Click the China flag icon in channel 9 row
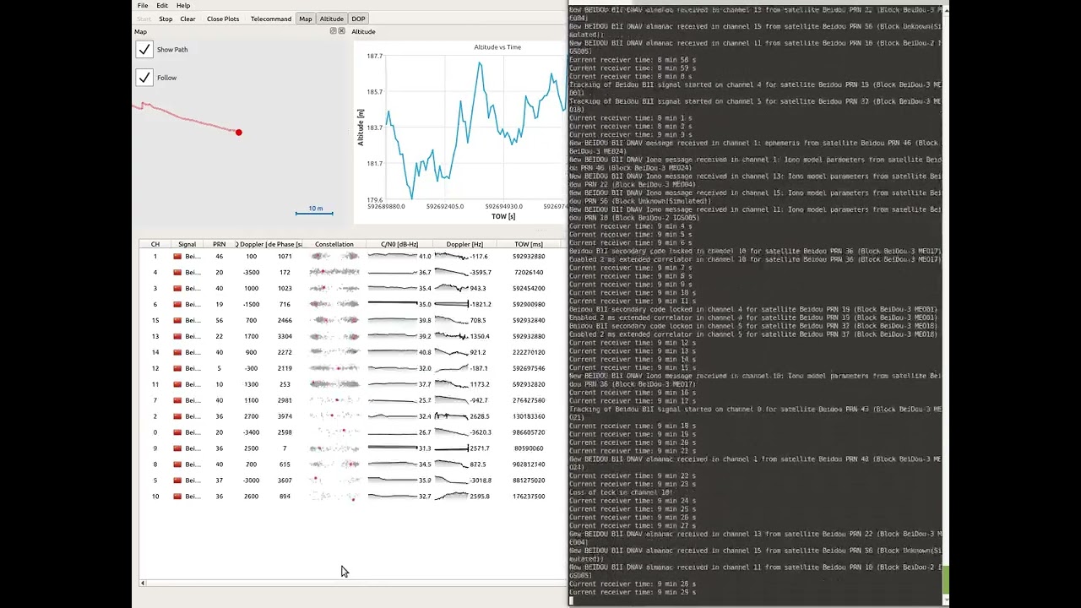1081x608 pixels. coord(177,448)
